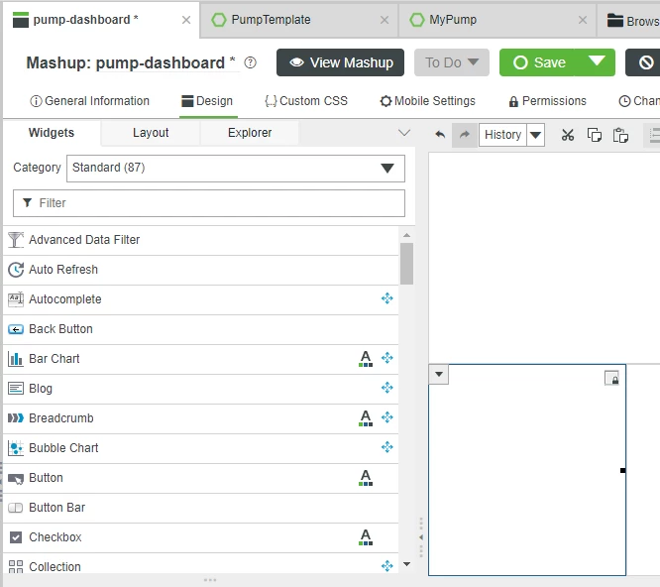Click the widget Filter input field

(x=209, y=203)
